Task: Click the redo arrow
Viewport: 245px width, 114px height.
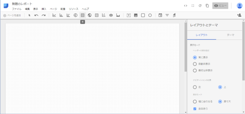Action: pyautogui.click(x=43, y=15)
